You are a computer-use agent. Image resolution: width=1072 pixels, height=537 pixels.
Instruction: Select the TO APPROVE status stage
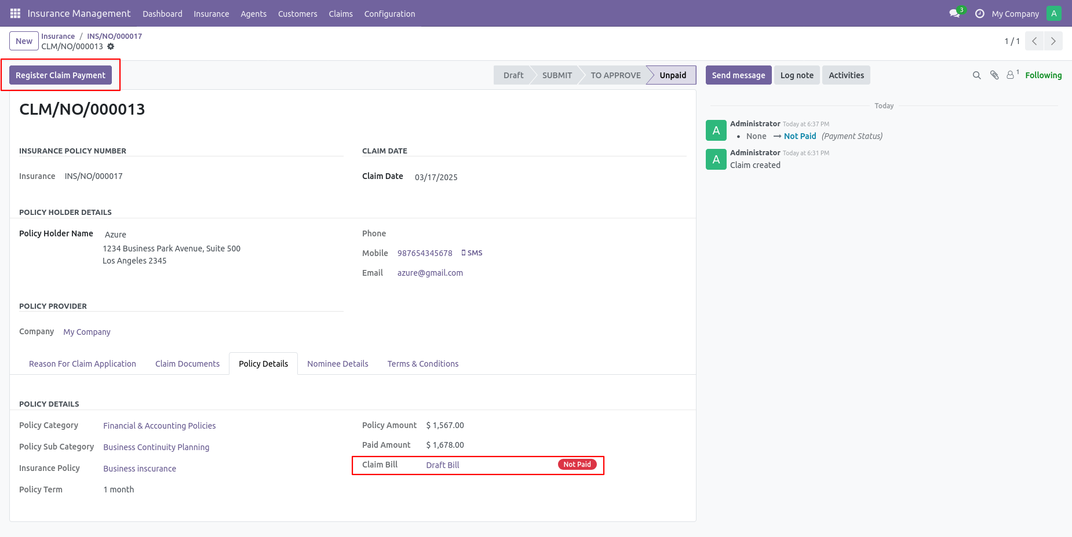tap(615, 75)
